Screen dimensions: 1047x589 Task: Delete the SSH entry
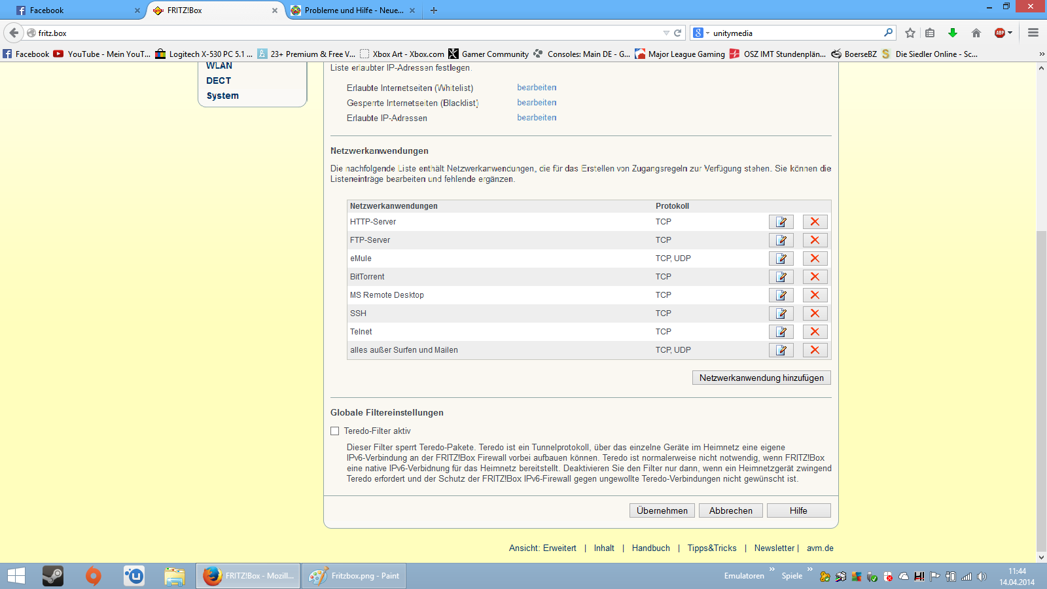[x=815, y=313]
